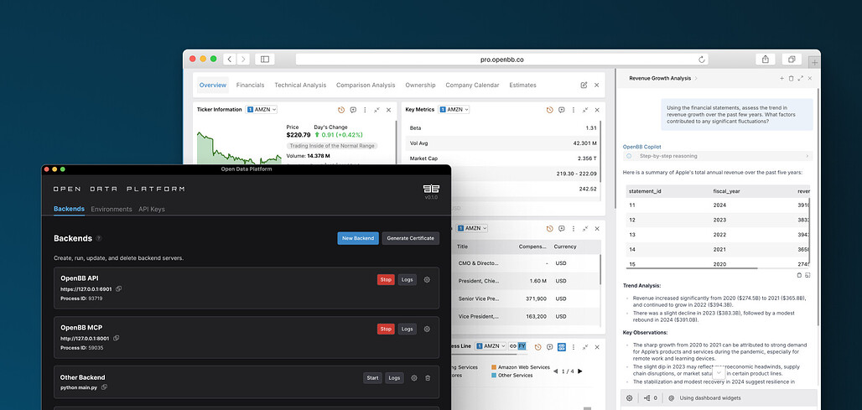Open Key Metrics three-dot menu
The height and width of the screenshot is (410, 862).
(574, 110)
